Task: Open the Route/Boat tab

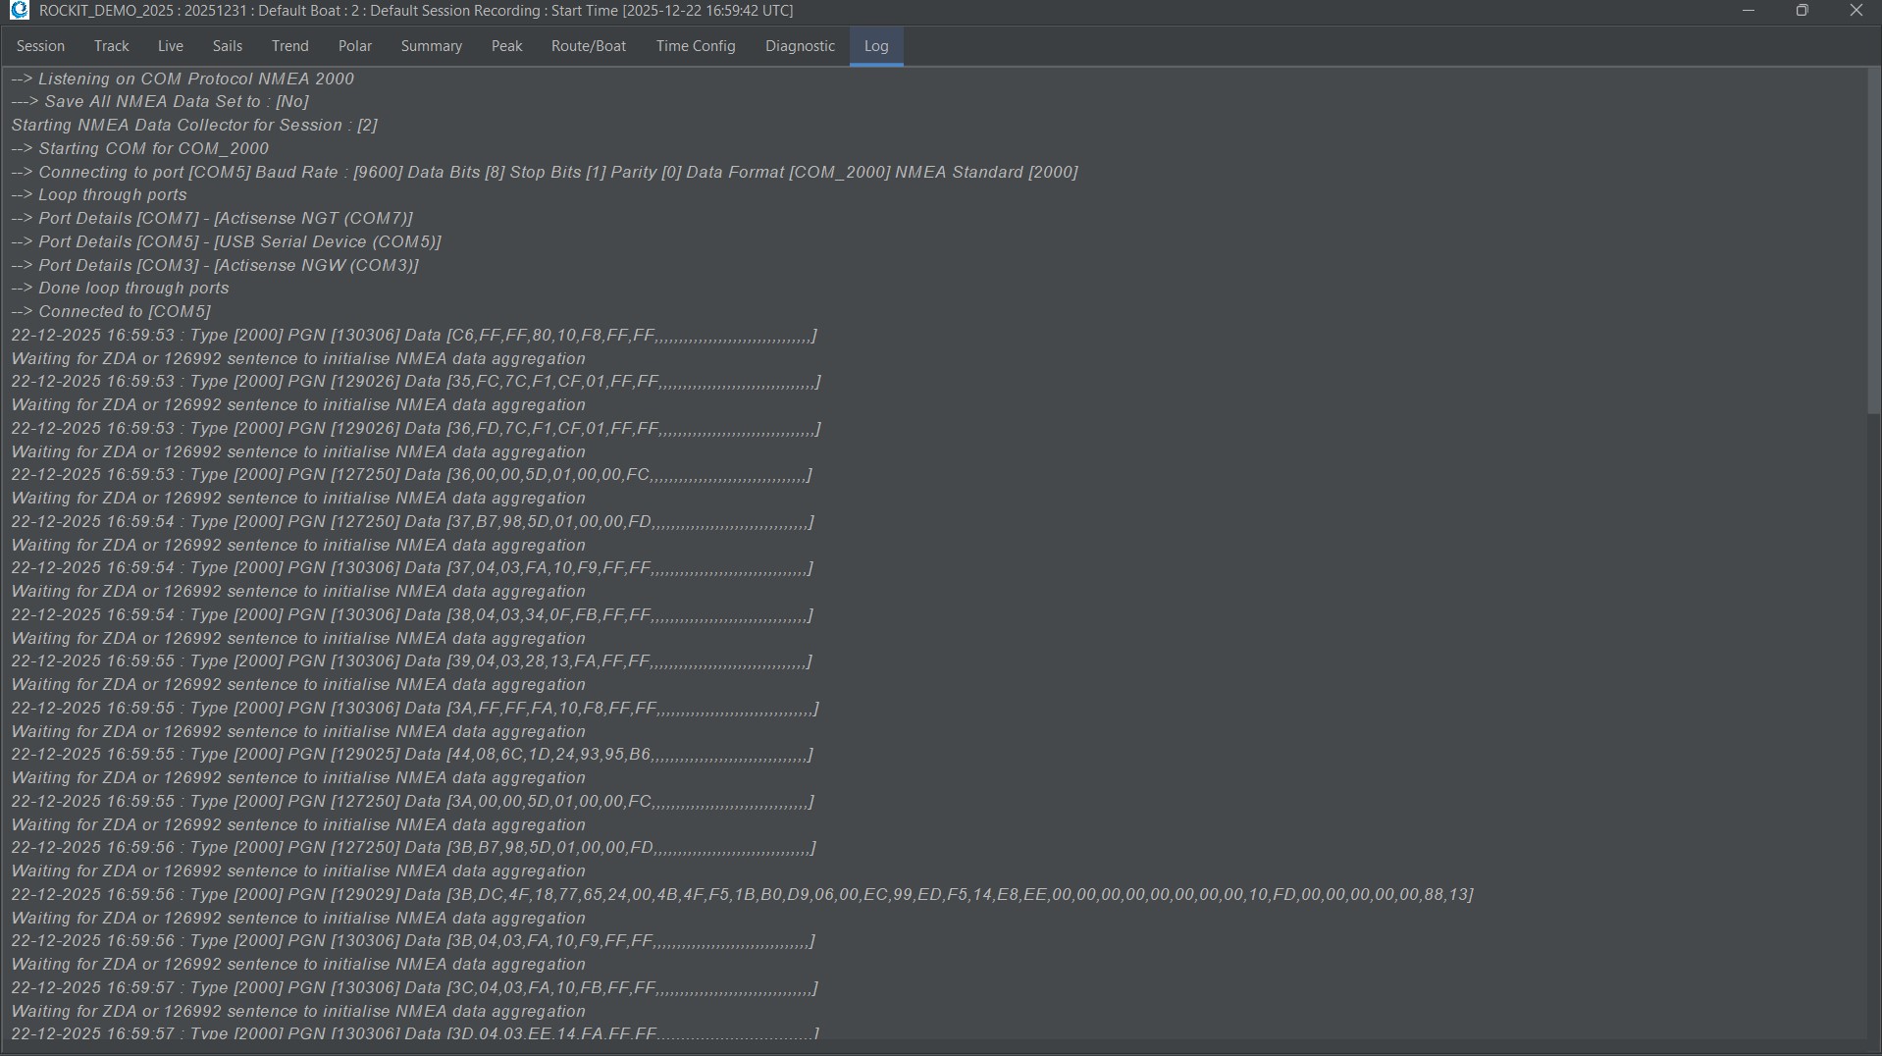Action: (588, 46)
